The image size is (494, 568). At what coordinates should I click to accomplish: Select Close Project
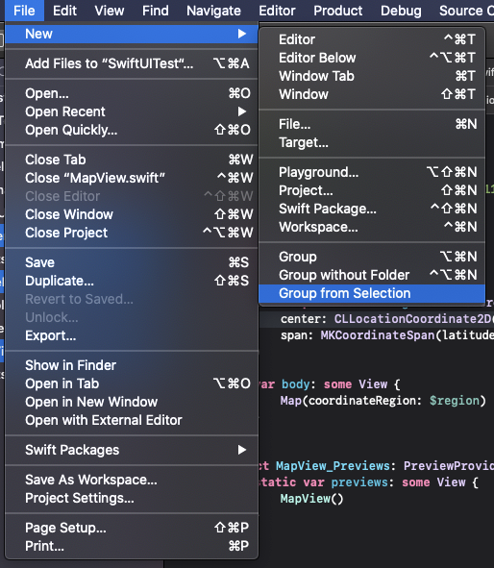[x=132, y=233]
